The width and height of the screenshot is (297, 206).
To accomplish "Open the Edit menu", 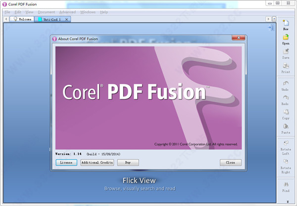I will [18, 12].
